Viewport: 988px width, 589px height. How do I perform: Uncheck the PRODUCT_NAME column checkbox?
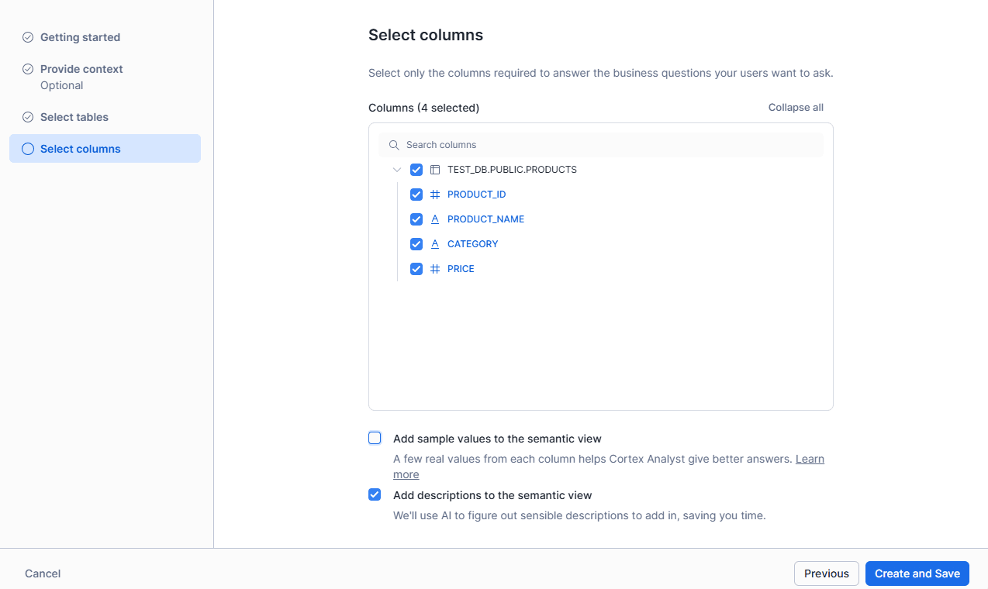tap(416, 219)
